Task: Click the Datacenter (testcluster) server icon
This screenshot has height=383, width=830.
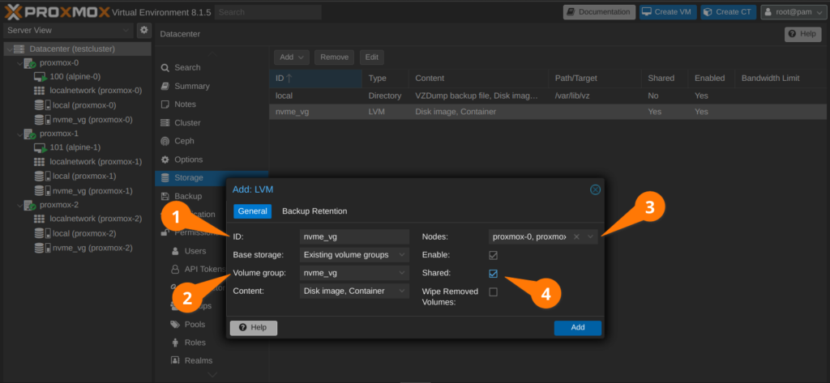Action: [x=19, y=49]
